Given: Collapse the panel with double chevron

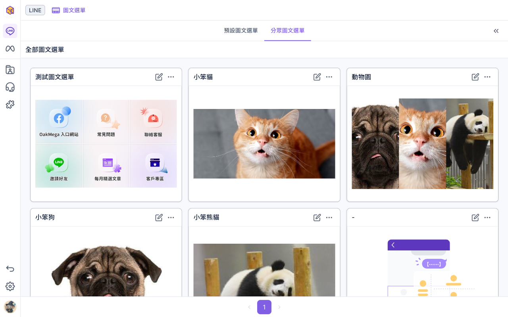Looking at the screenshot, I should point(496,31).
